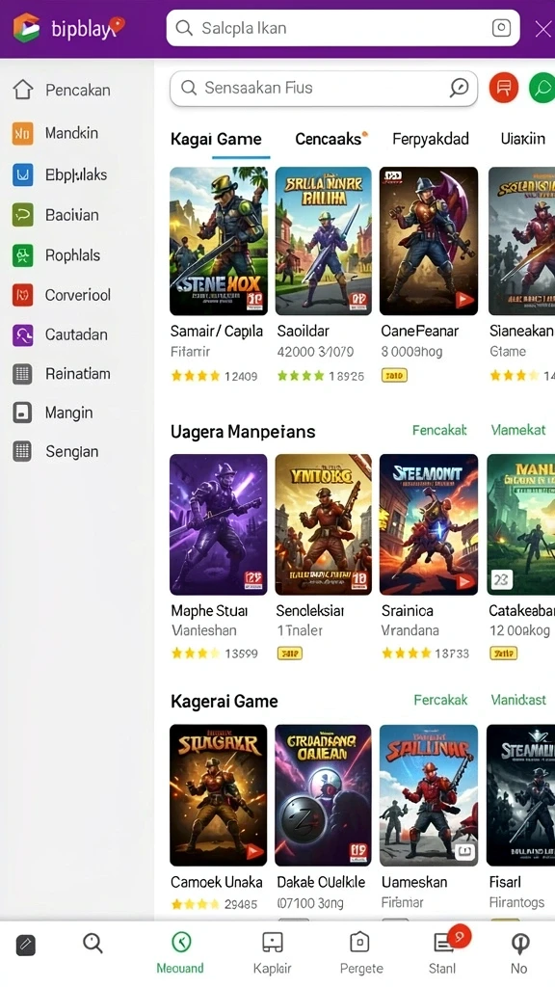555x987 pixels.
Task: Select Mangin label in sidebar menu
Action: 68,413
